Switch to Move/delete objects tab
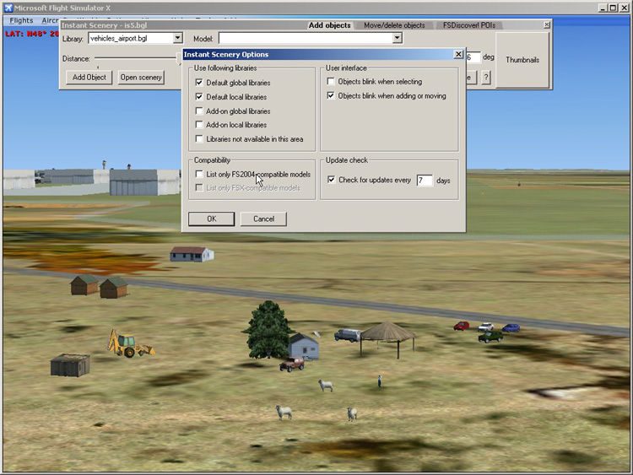Viewport: 633px width, 475px height. tap(394, 25)
